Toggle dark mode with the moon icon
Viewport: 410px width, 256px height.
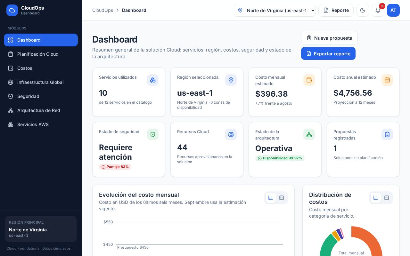point(363,10)
